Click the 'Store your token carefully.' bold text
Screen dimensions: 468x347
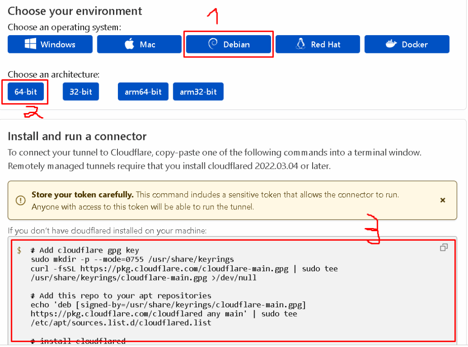[x=82, y=195]
